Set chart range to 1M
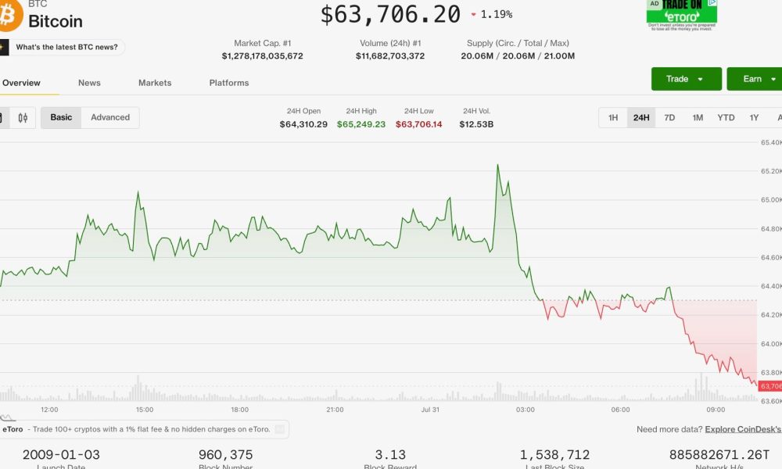The height and width of the screenshot is (469, 782). (698, 117)
